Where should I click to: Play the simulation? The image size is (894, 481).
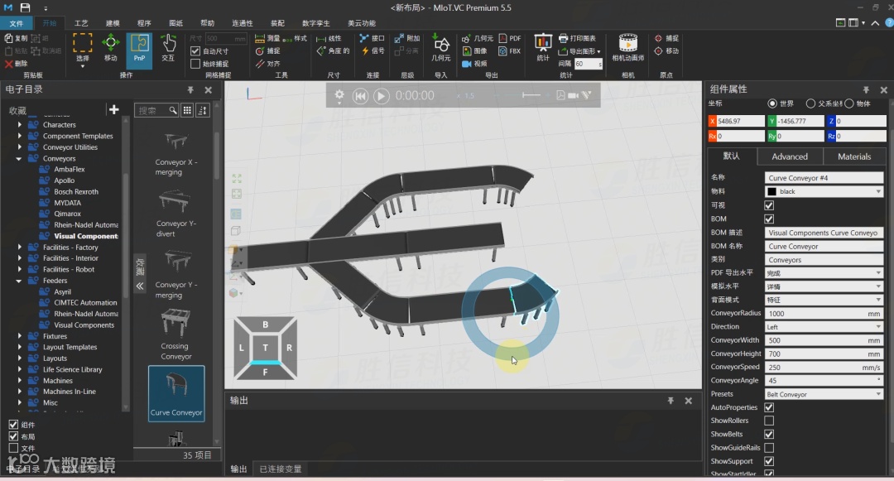click(x=381, y=96)
